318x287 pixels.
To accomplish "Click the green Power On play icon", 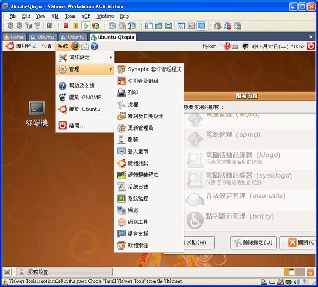I will pyautogui.click(x=86, y=26).
